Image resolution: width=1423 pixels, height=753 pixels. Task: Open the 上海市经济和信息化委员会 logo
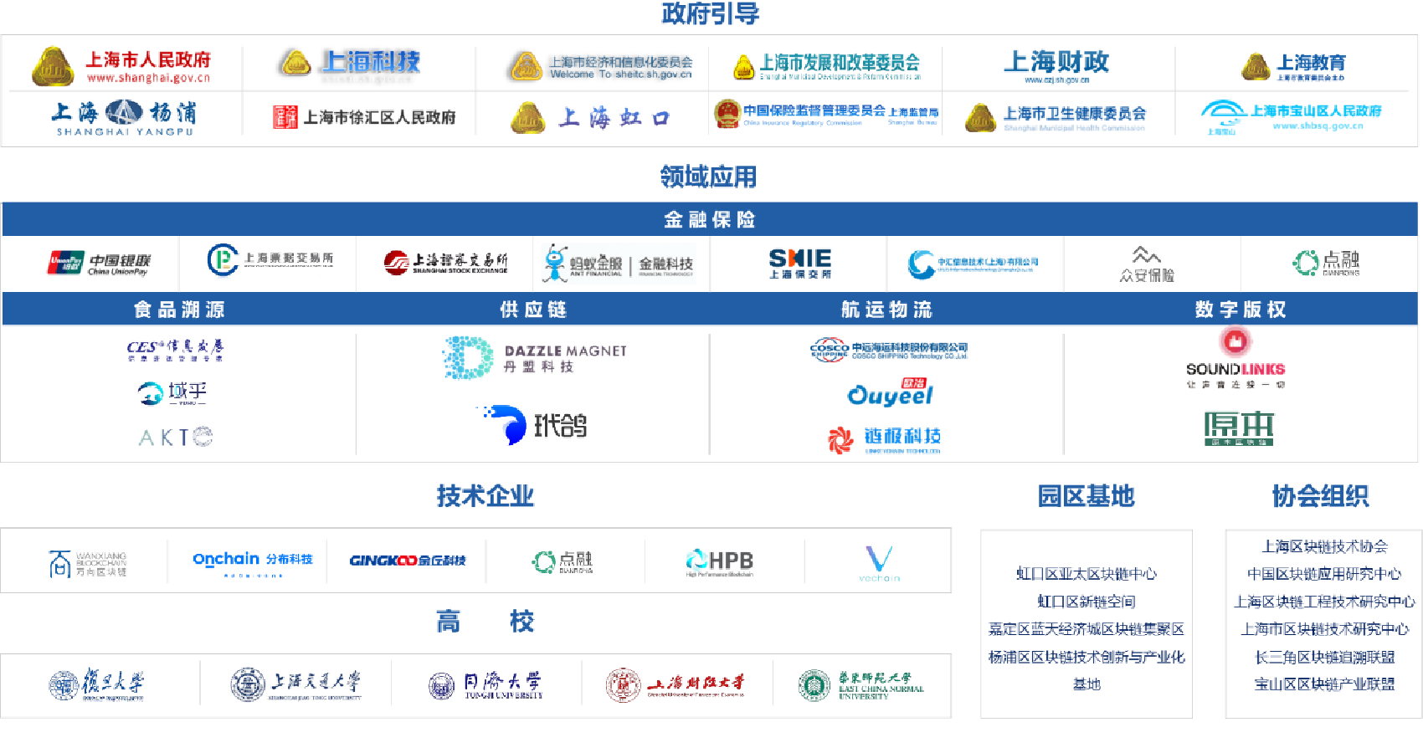tap(601, 67)
